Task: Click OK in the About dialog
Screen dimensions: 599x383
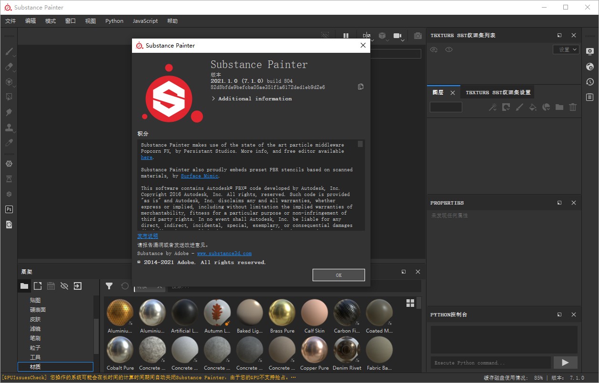Action: point(339,275)
